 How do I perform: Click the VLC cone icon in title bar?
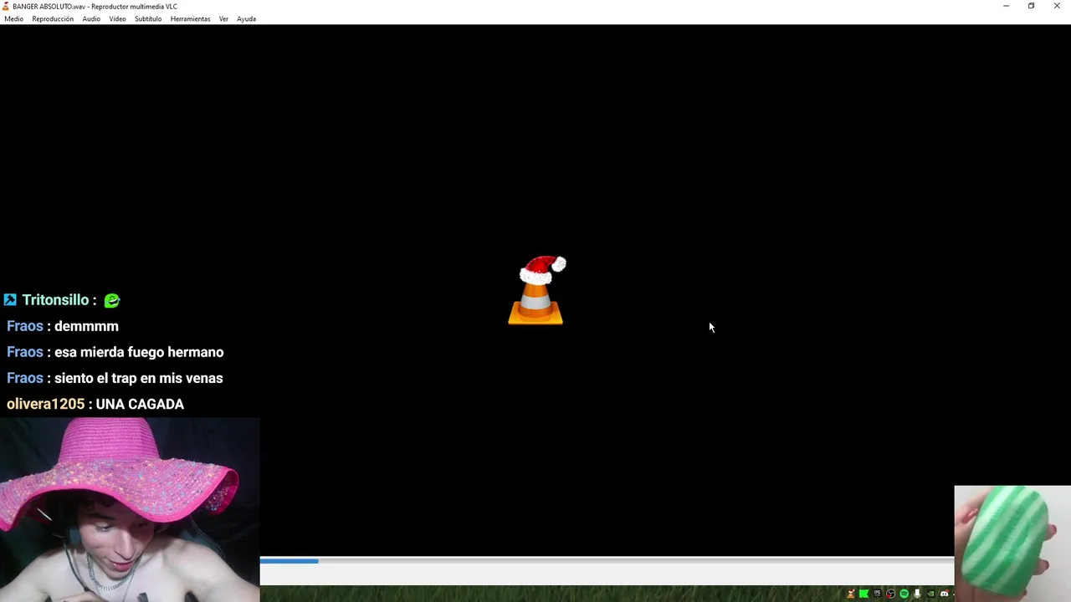pos(6,6)
